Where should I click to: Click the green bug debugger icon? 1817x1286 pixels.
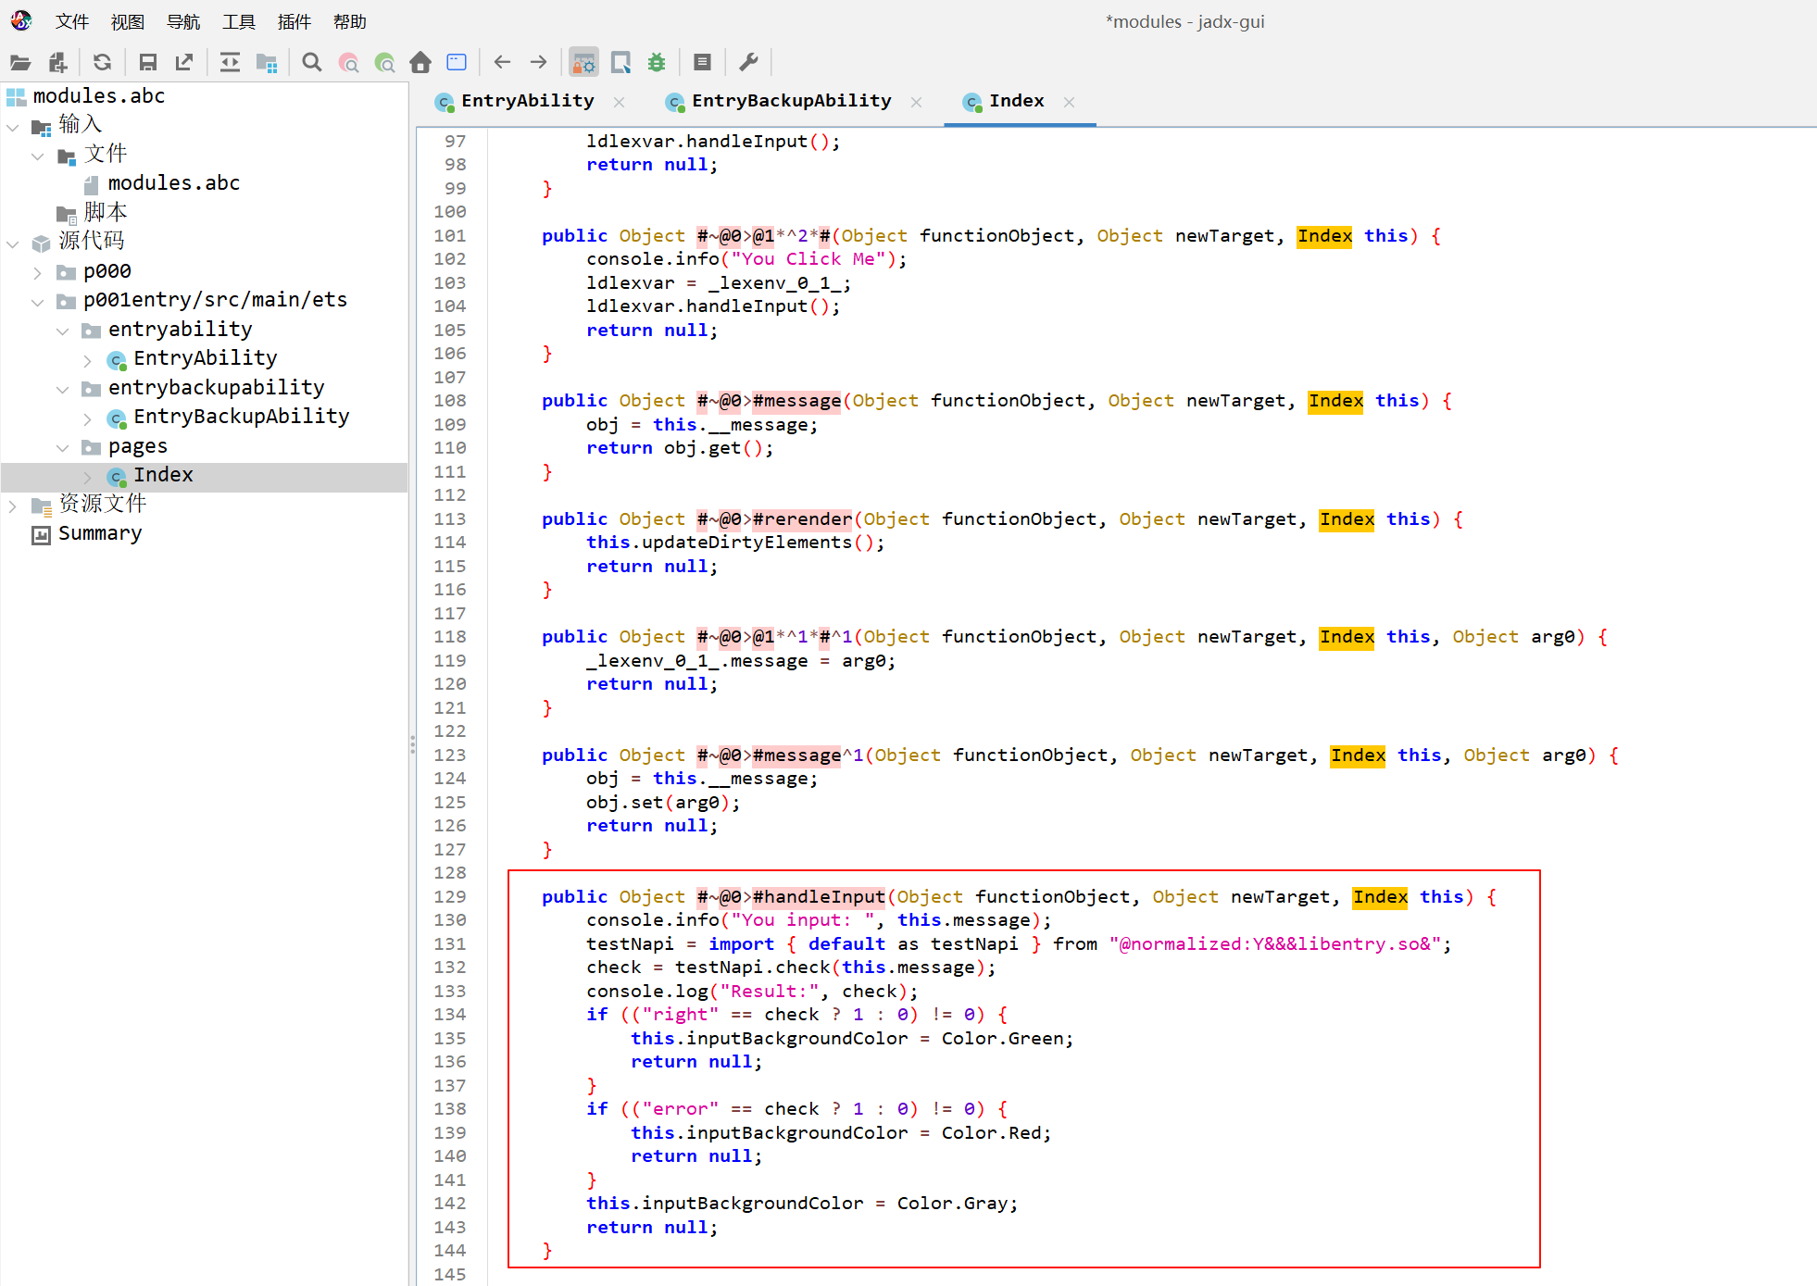click(657, 62)
